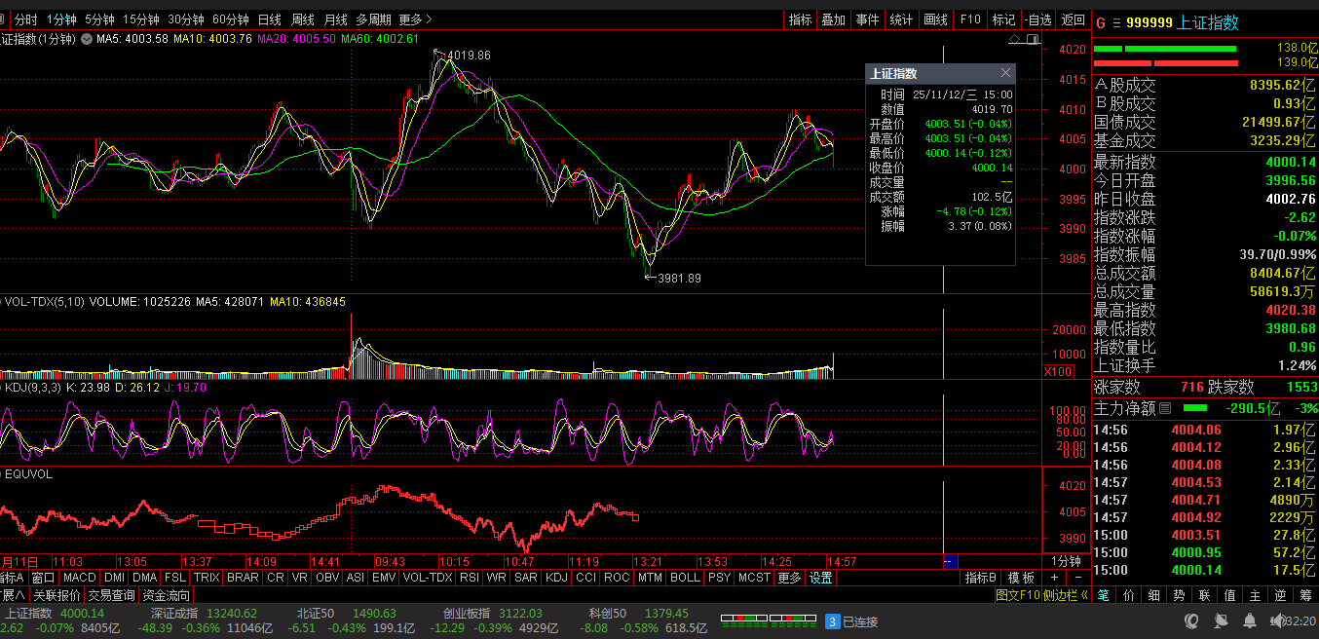The width and height of the screenshot is (1319, 639).
Task: Toggle the 侧边栏 sidebar collapse
Action: [x=1067, y=595]
